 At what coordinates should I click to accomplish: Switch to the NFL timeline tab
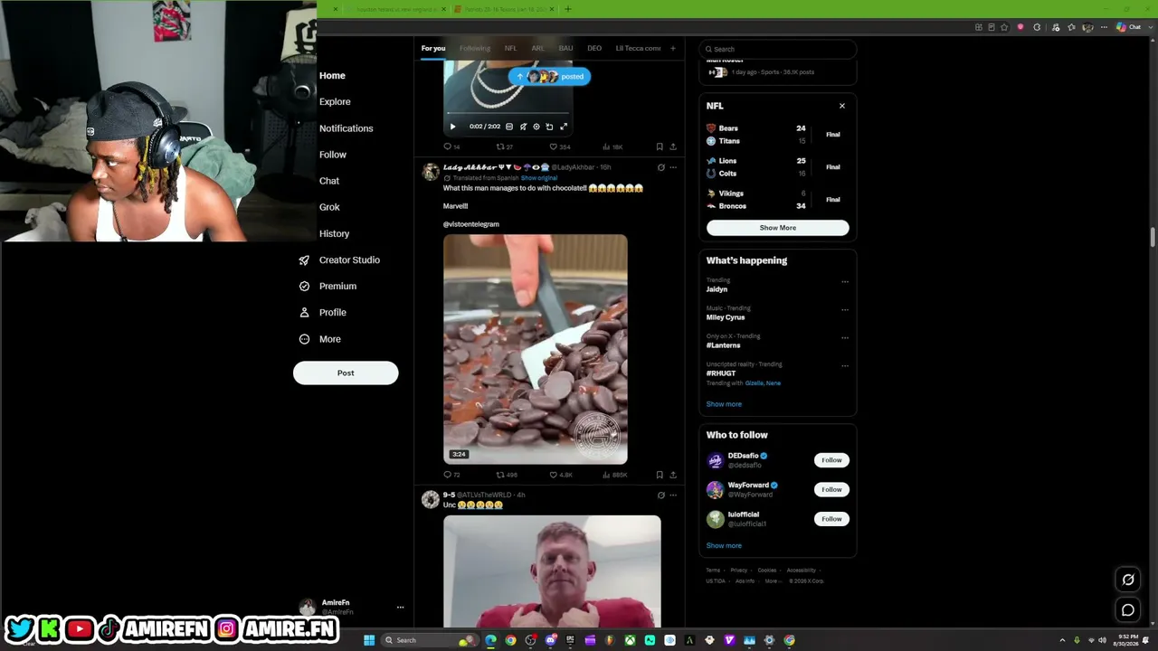(511, 48)
